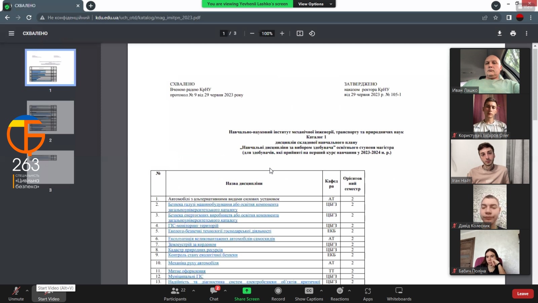Screen dimensions: 538x303
Task: Open link 'Землеустрій за кордоном'
Action: coord(192,244)
